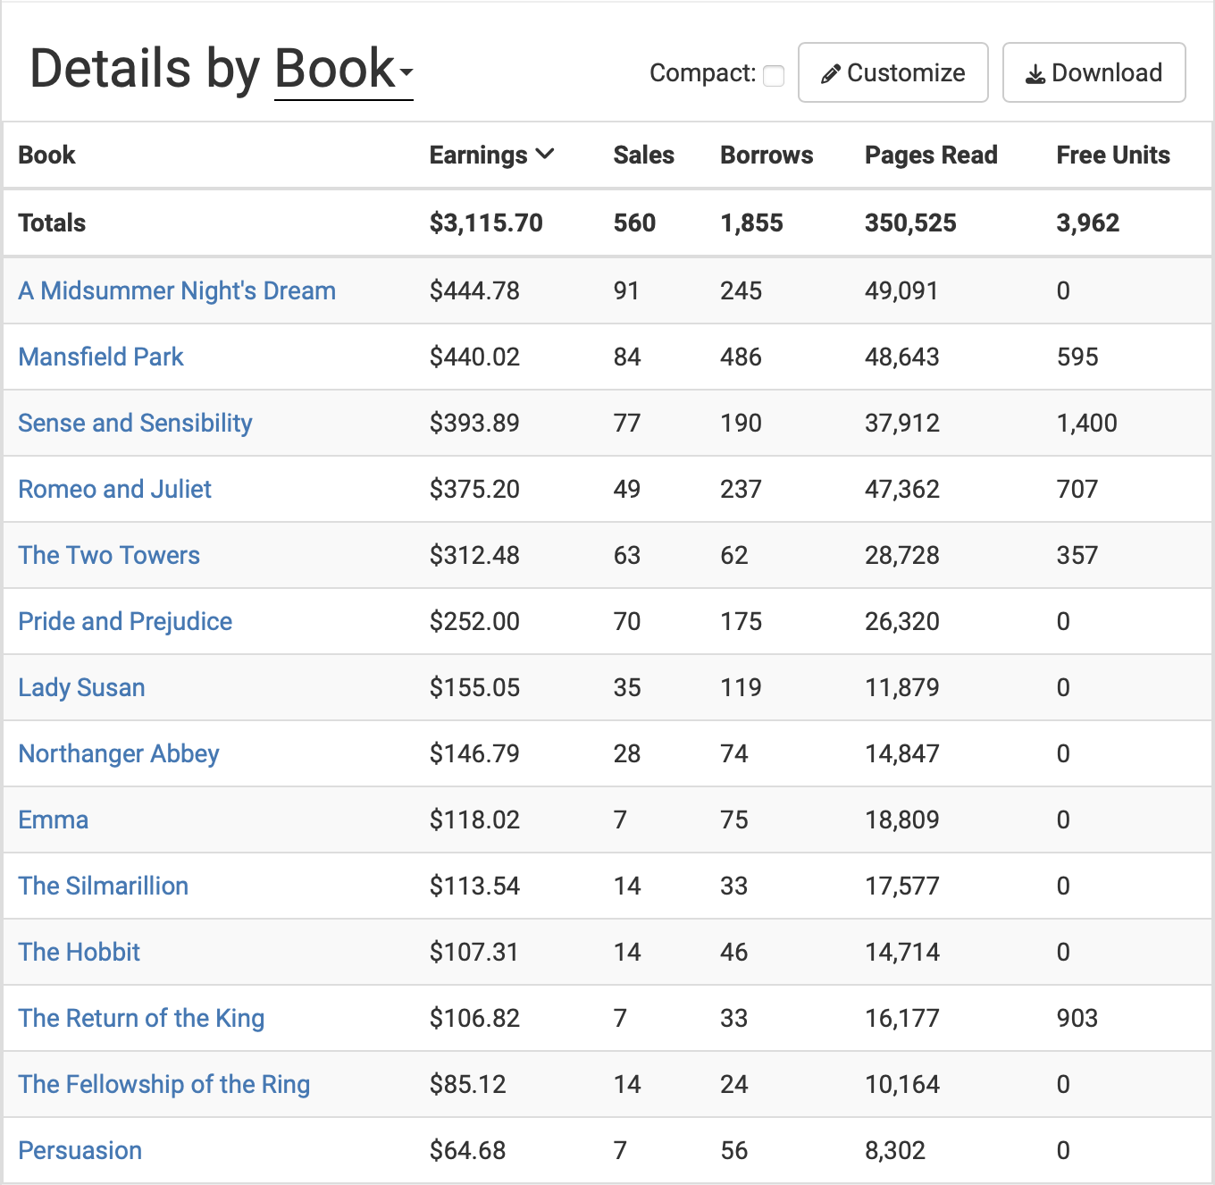
Task: Select Sense and Sensibility free units 1,400
Action: [x=1086, y=423]
